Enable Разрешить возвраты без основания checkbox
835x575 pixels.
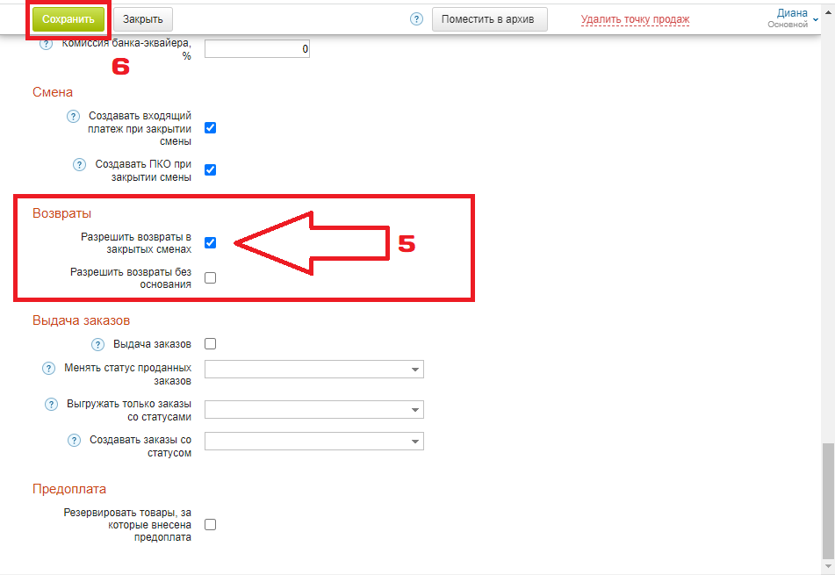click(x=210, y=278)
